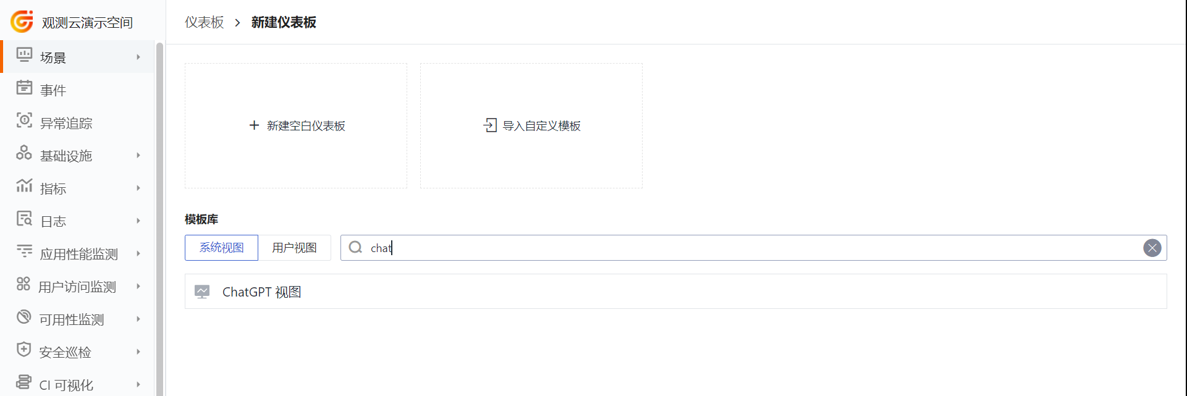Click the 安全巡检 shield icon
This screenshot has height=396, width=1187.
[x=23, y=349]
